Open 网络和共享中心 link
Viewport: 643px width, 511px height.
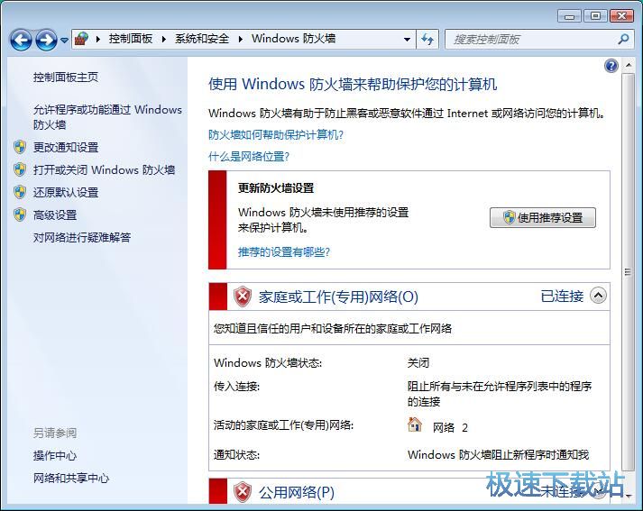[71, 478]
